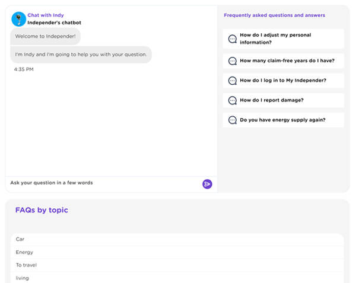Open the living FAQ topic

click(177, 278)
